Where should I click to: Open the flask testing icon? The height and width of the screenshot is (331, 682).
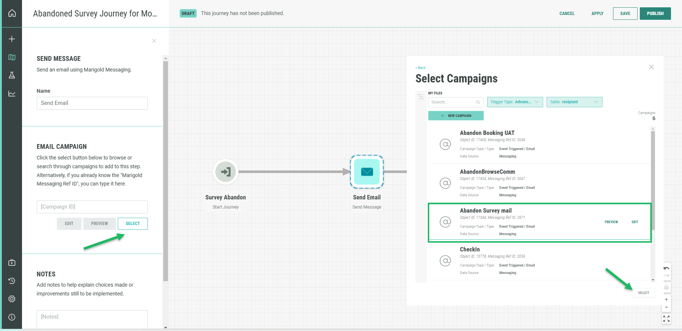(12, 75)
